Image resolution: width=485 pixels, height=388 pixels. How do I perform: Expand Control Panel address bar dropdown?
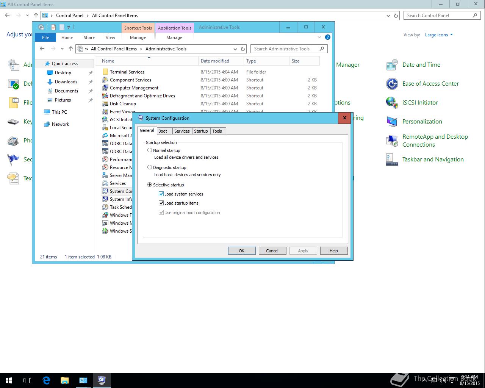(388, 16)
